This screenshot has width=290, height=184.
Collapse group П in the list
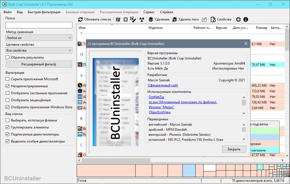click(82, 55)
